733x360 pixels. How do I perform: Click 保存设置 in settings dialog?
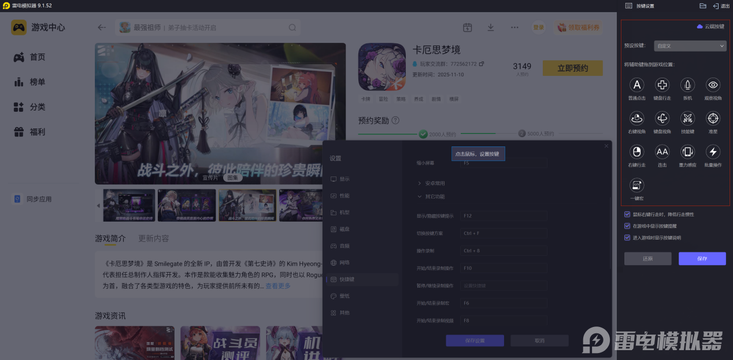pos(475,341)
